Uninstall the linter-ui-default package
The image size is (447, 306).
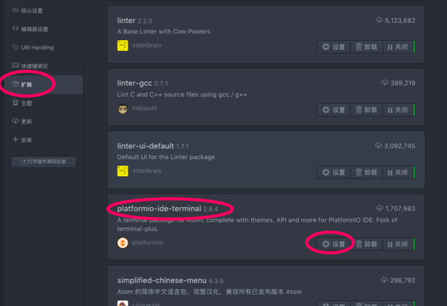(366, 172)
